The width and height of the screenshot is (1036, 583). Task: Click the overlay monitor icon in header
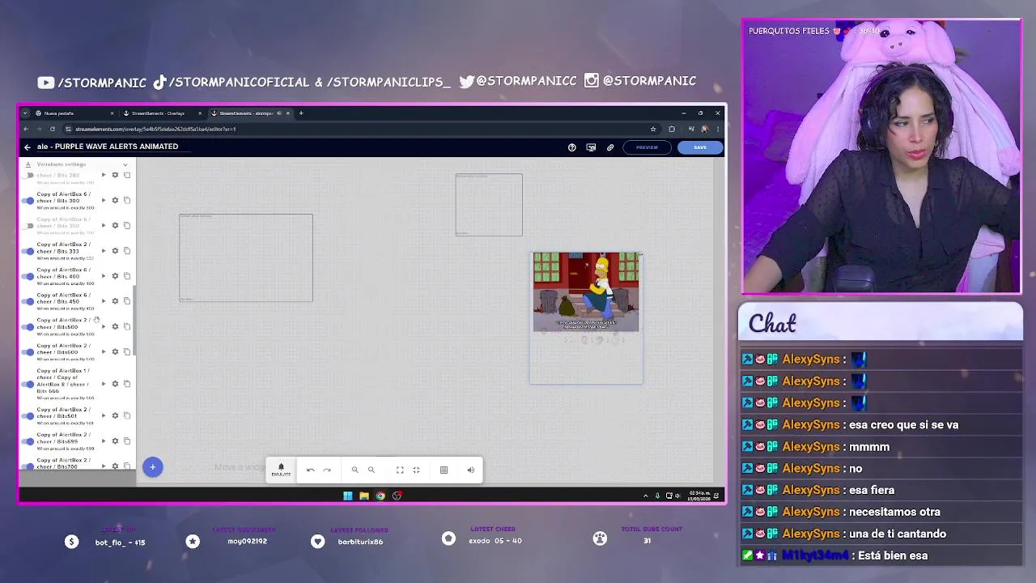pos(591,147)
